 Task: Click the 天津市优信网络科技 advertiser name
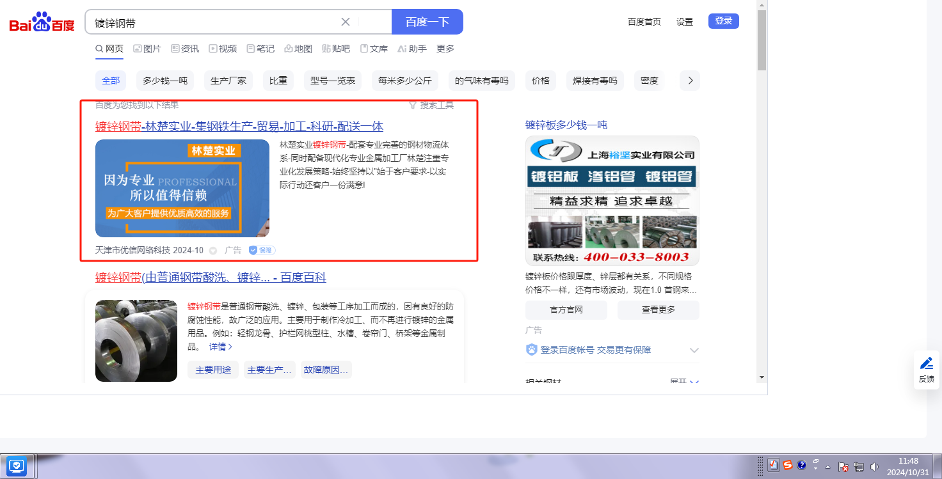click(x=132, y=250)
